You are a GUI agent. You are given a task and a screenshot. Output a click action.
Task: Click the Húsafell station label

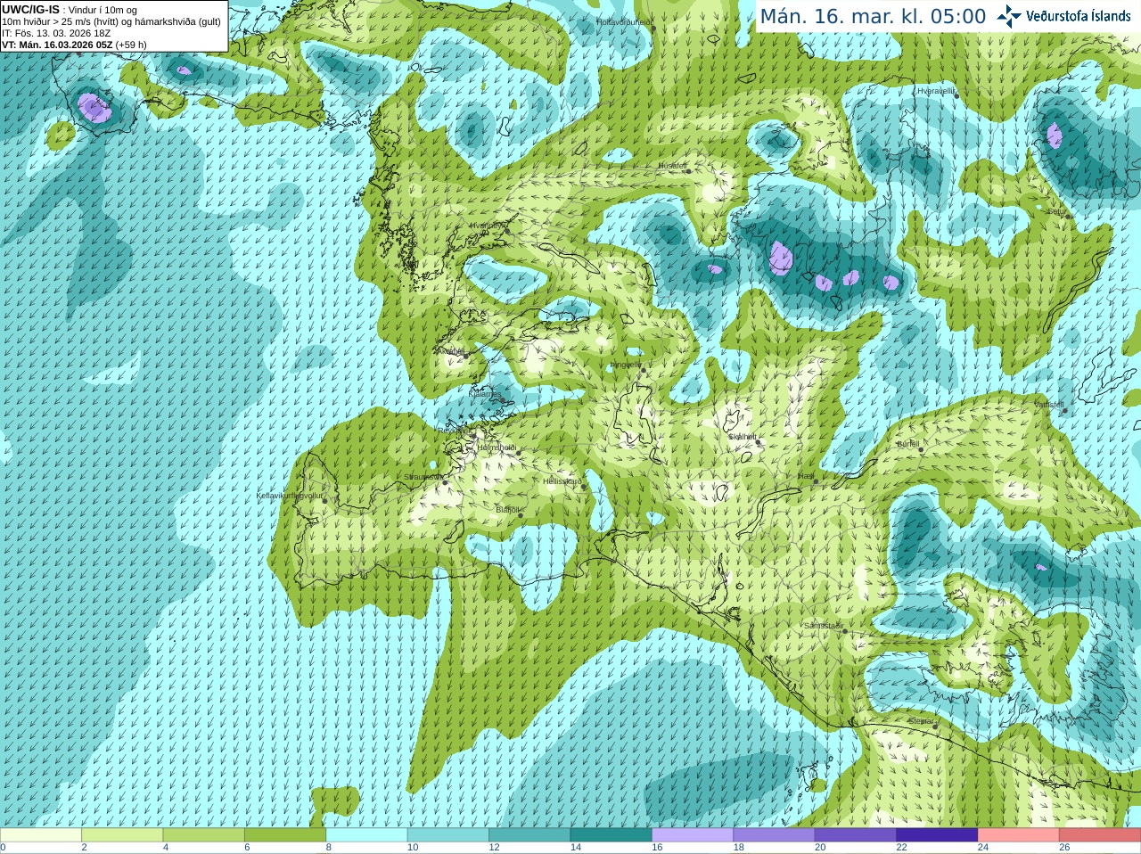[673, 166]
